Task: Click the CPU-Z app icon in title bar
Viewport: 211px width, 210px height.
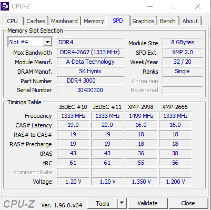Action: click(x=5, y=6)
